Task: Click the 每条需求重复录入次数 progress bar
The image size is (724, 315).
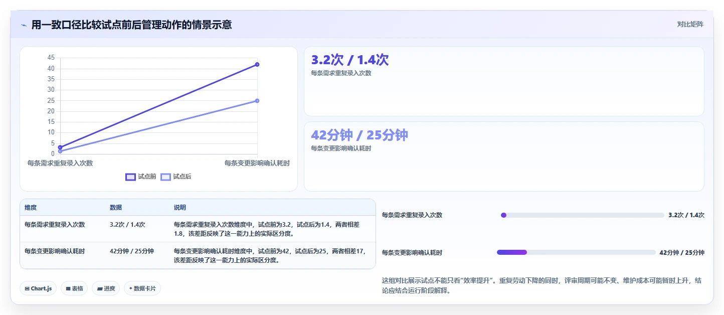Action: pos(582,215)
